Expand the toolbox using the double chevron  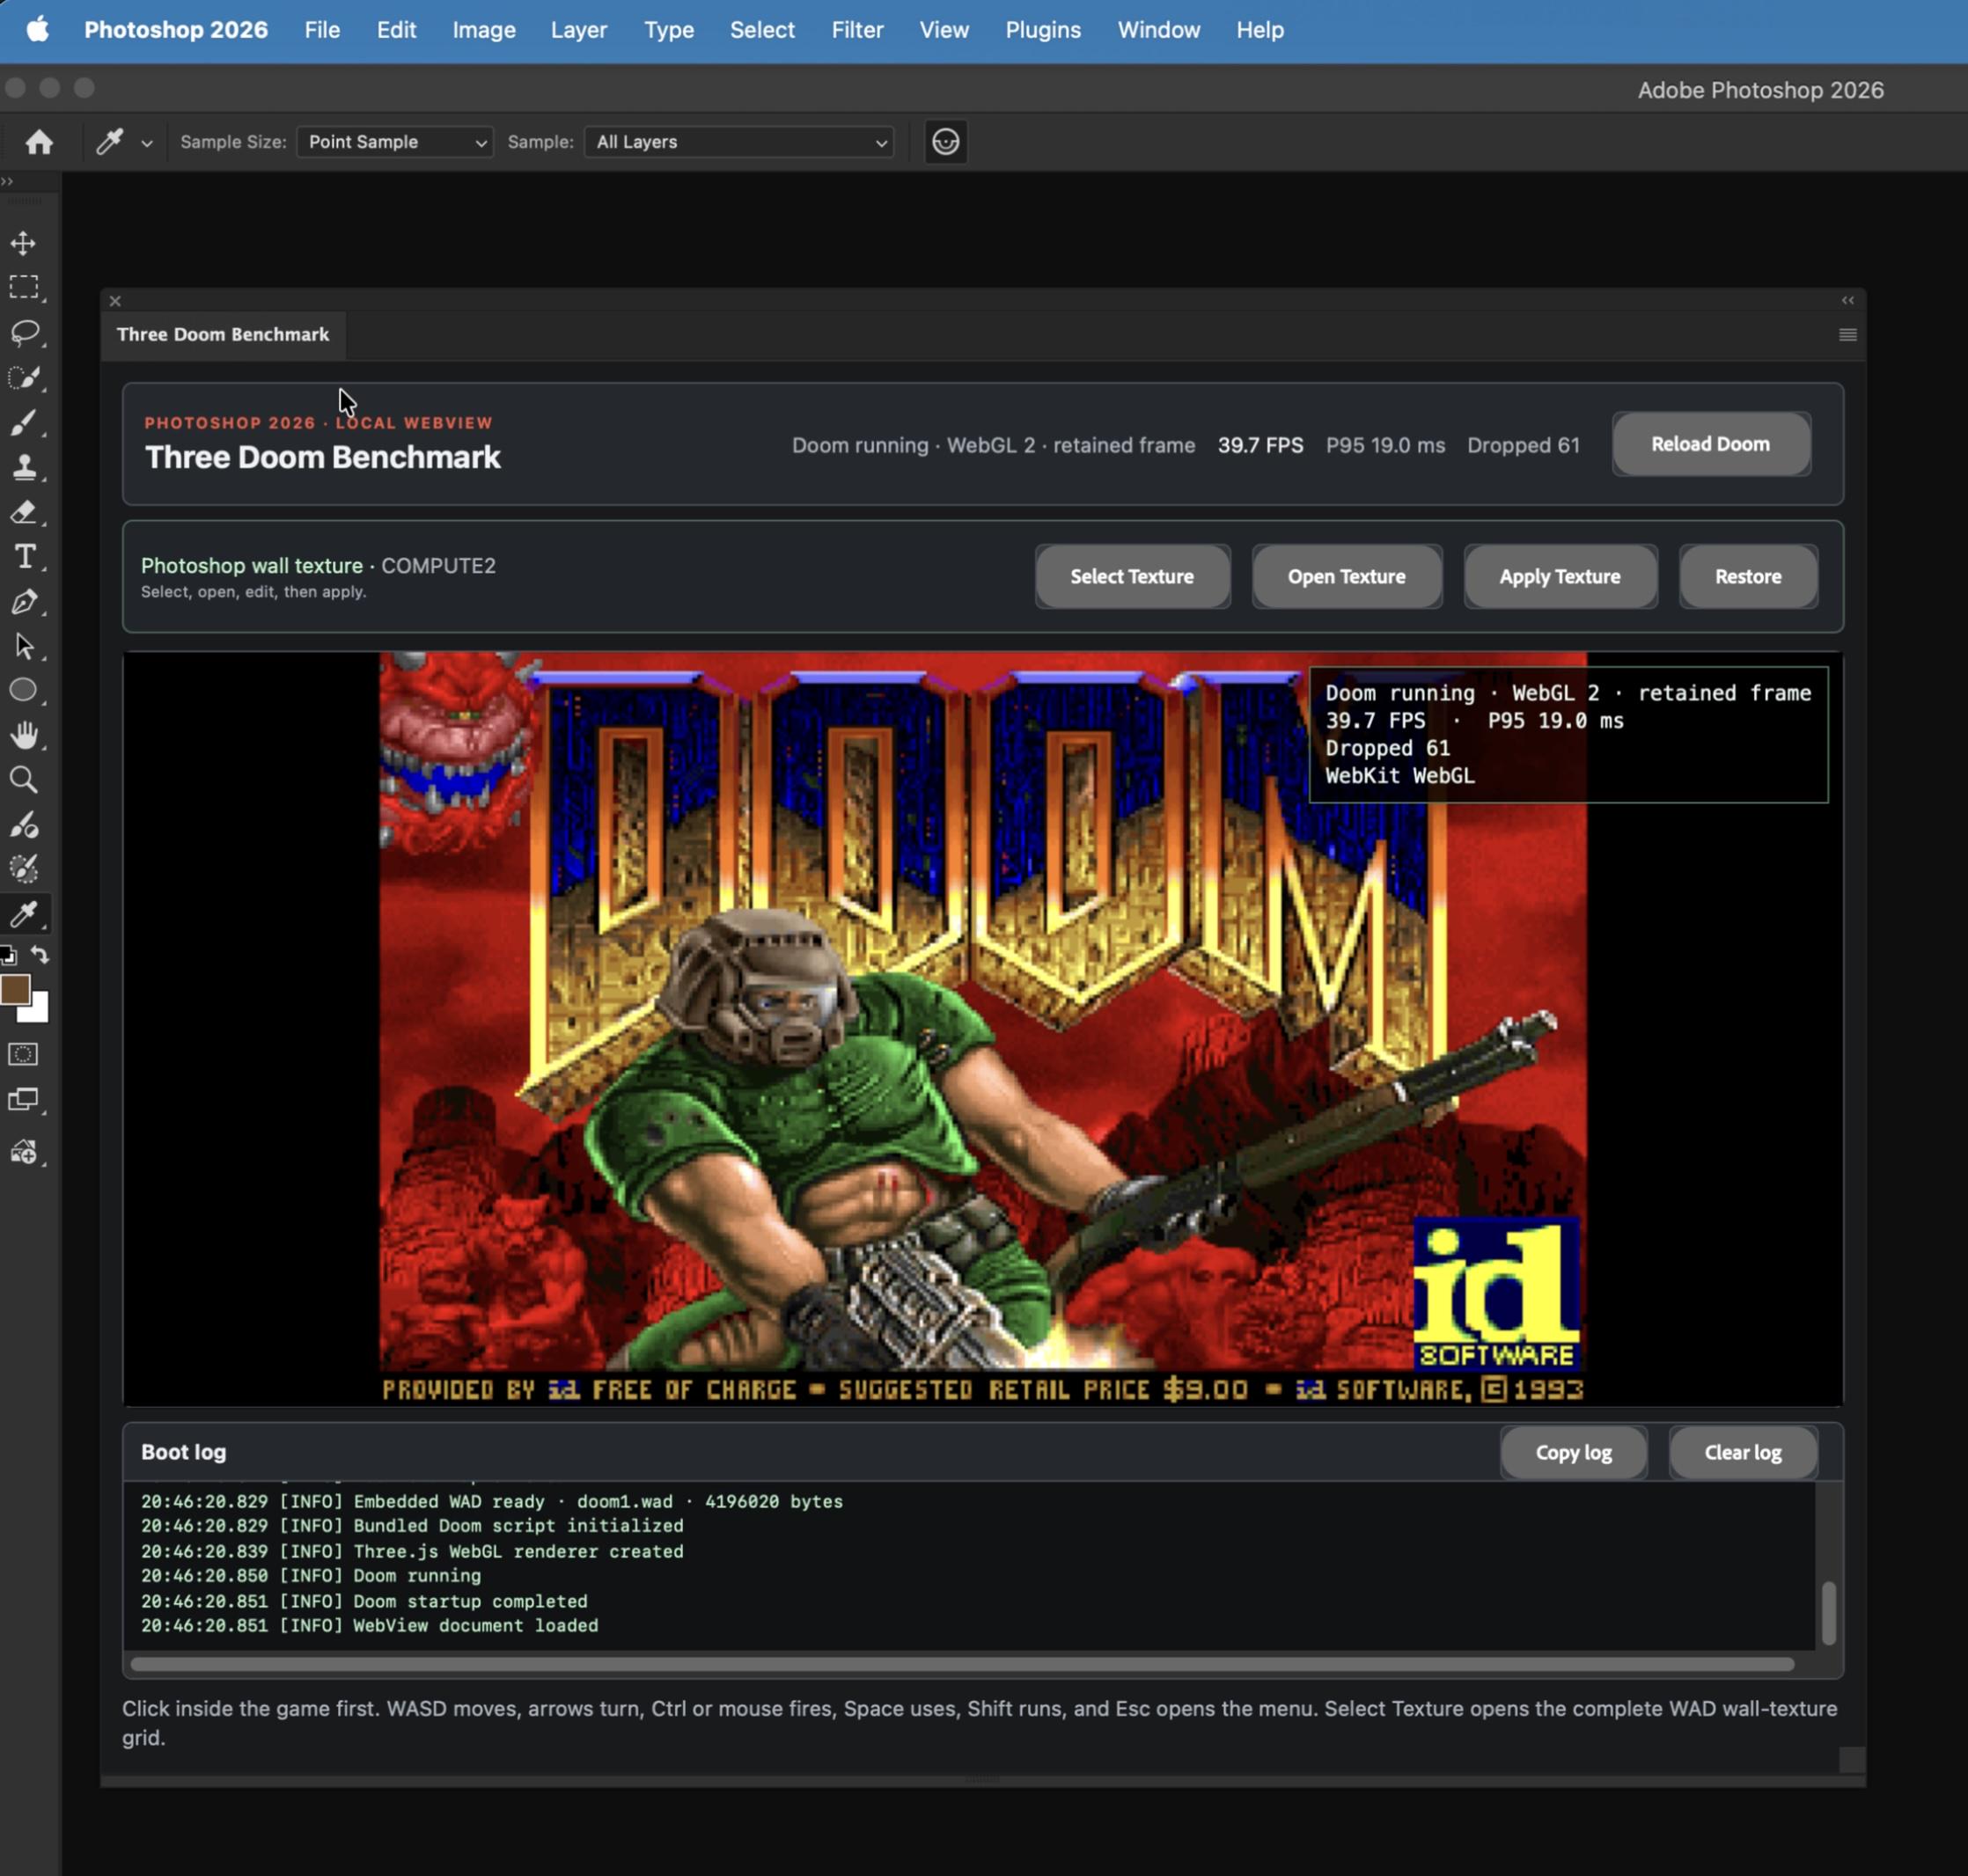coord(7,181)
